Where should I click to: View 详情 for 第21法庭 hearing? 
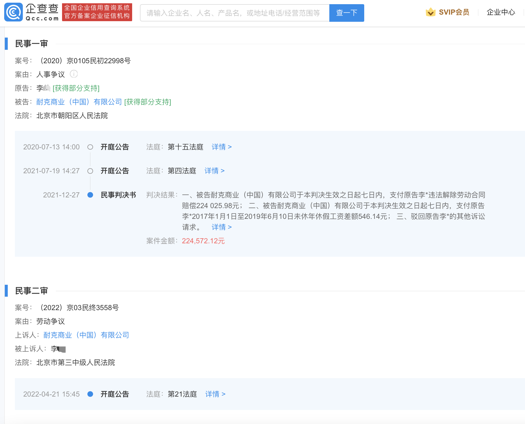(x=215, y=394)
